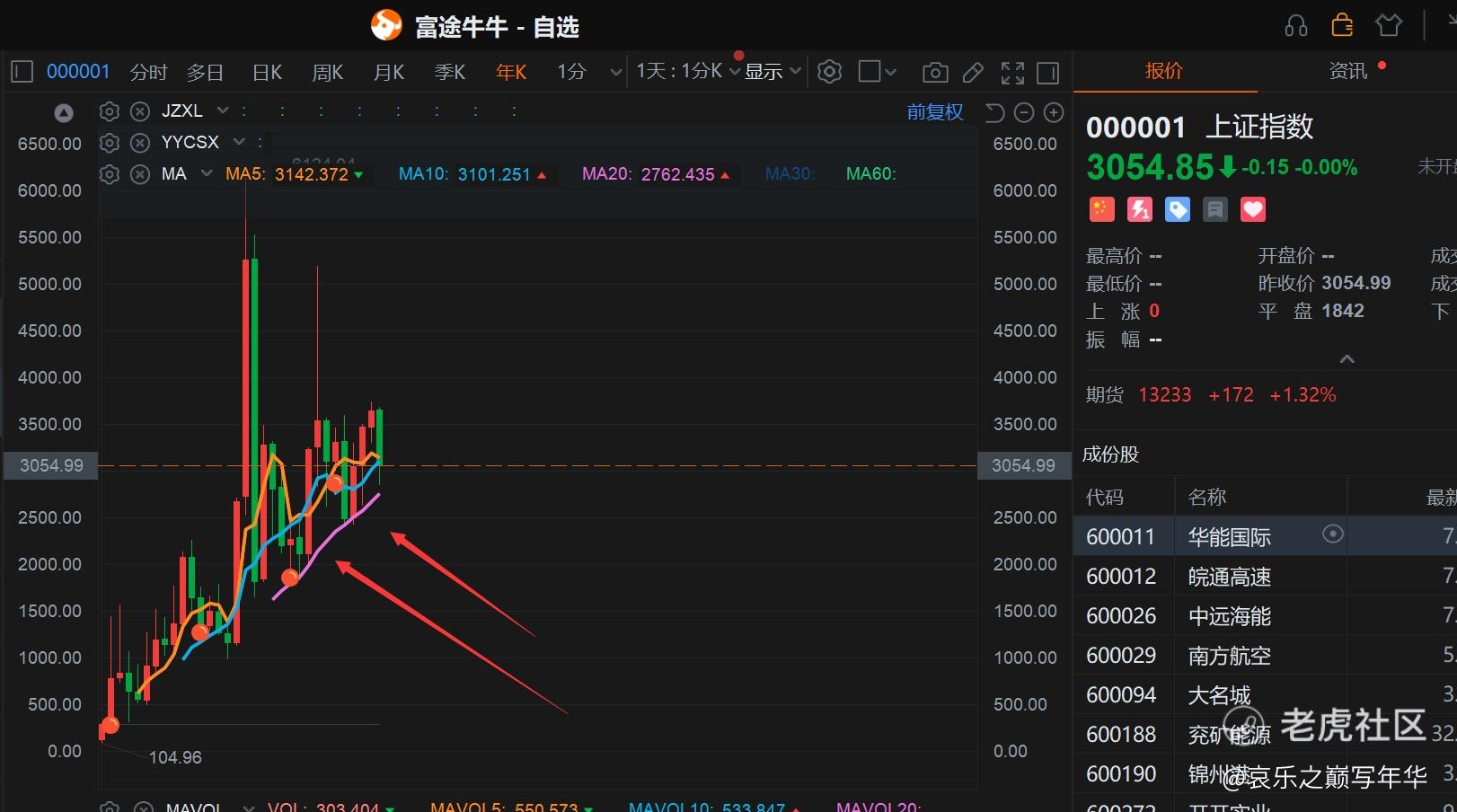
Task: Click 前复权 adjustment link
Action: coord(935,112)
